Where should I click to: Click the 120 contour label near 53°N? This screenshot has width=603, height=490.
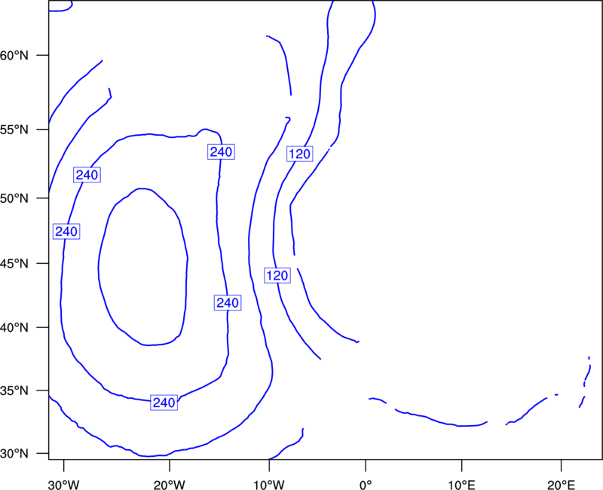click(x=299, y=154)
